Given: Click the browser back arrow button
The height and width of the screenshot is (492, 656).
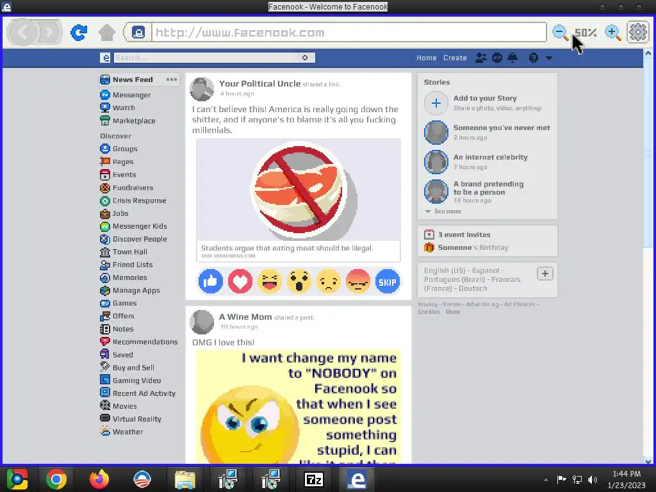Looking at the screenshot, I should pos(22,32).
